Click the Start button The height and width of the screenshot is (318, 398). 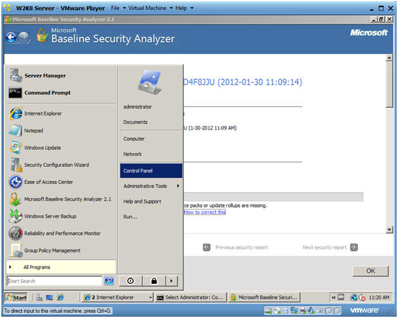coord(16,297)
